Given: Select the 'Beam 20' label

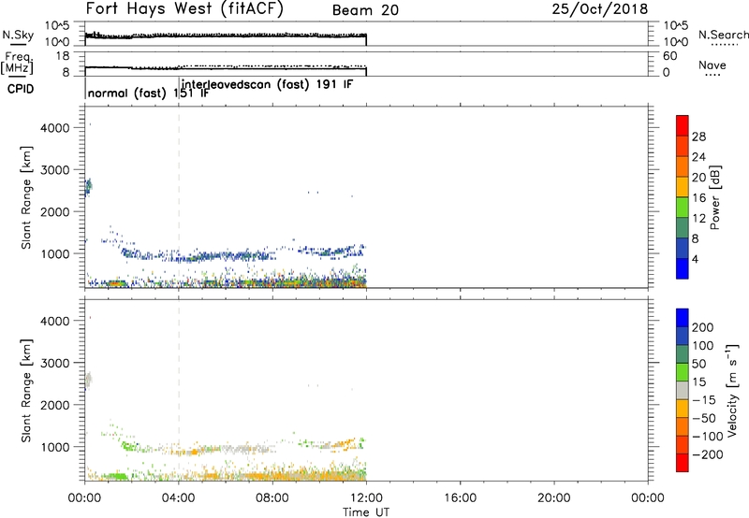Looking at the screenshot, I should click(x=365, y=10).
